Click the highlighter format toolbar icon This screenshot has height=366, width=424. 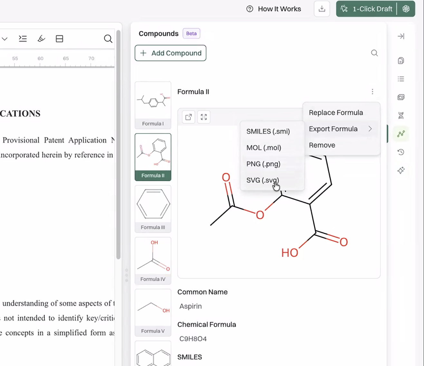pyautogui.click(x=41, y=39)
